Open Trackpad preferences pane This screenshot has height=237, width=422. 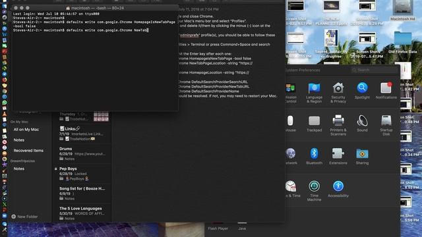pyautogui.click(x=314, y=124)
